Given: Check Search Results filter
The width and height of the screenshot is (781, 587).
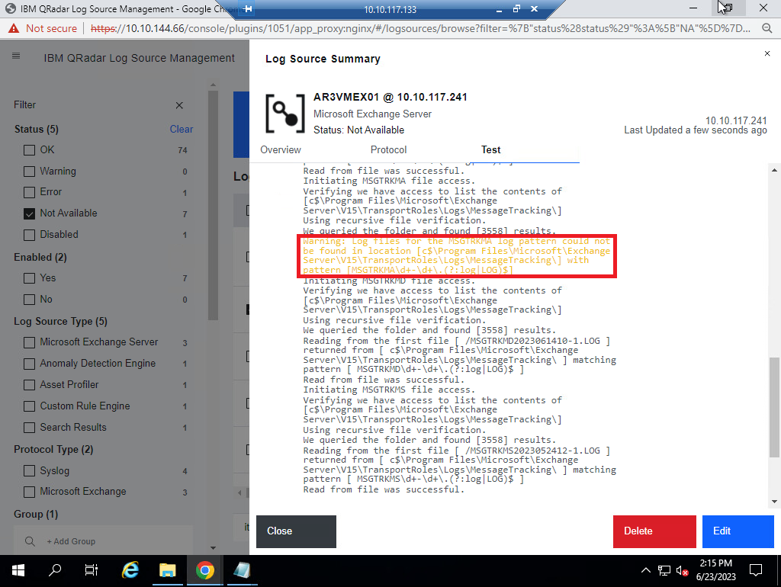Looking at the screenshot, I should point(30,428).
